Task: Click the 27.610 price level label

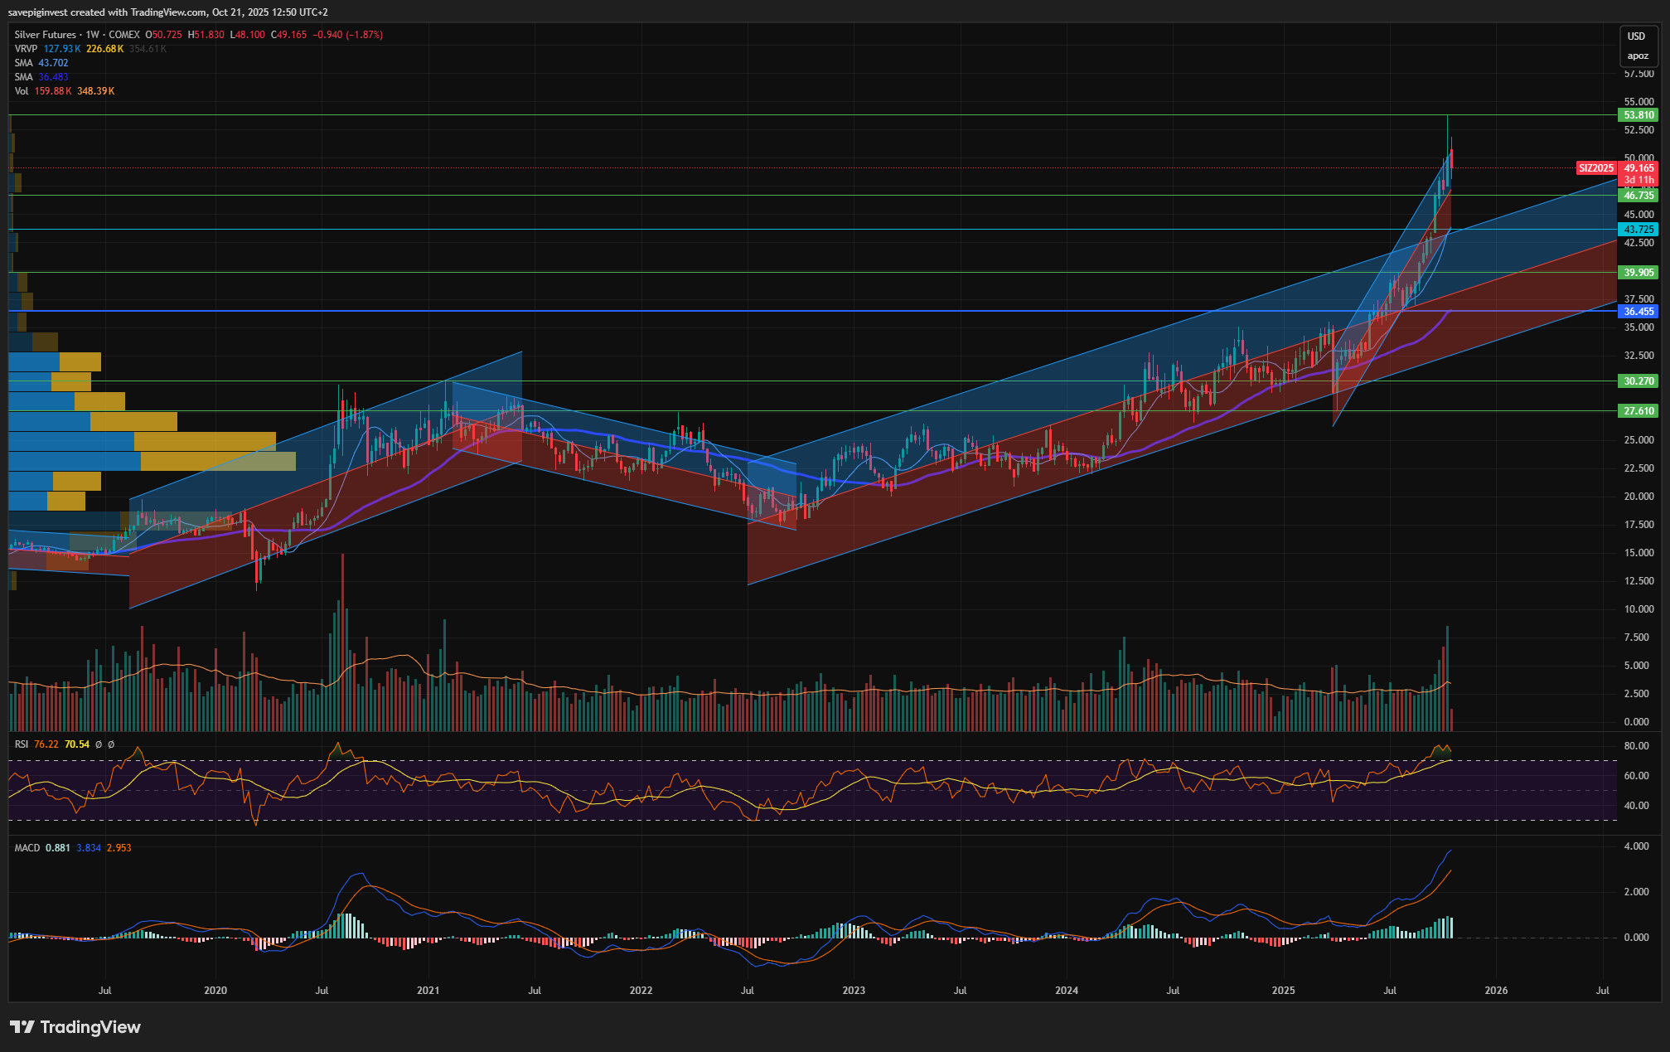Action: [1639, 411]
